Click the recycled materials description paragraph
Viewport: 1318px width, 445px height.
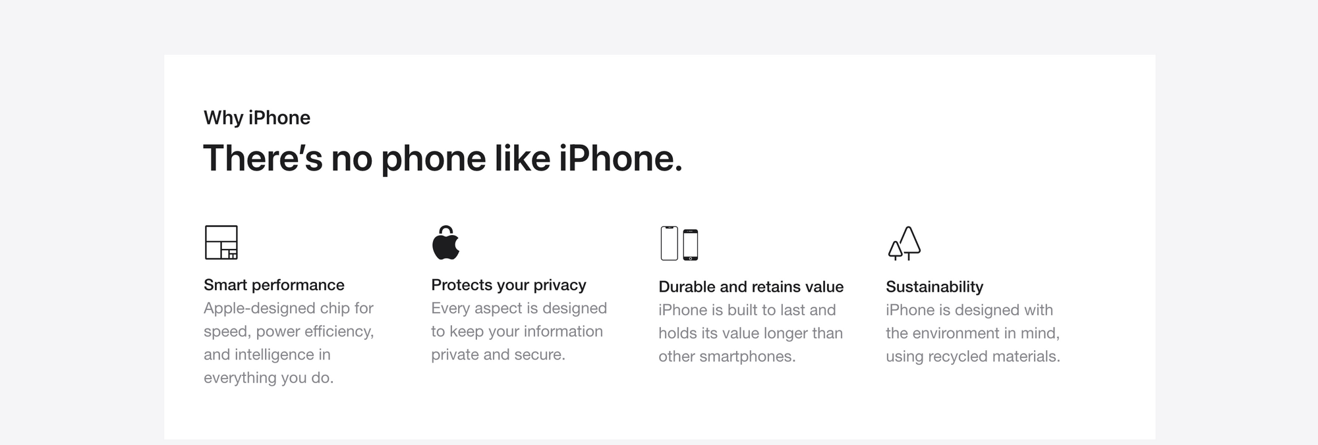[x=973, y=333]
